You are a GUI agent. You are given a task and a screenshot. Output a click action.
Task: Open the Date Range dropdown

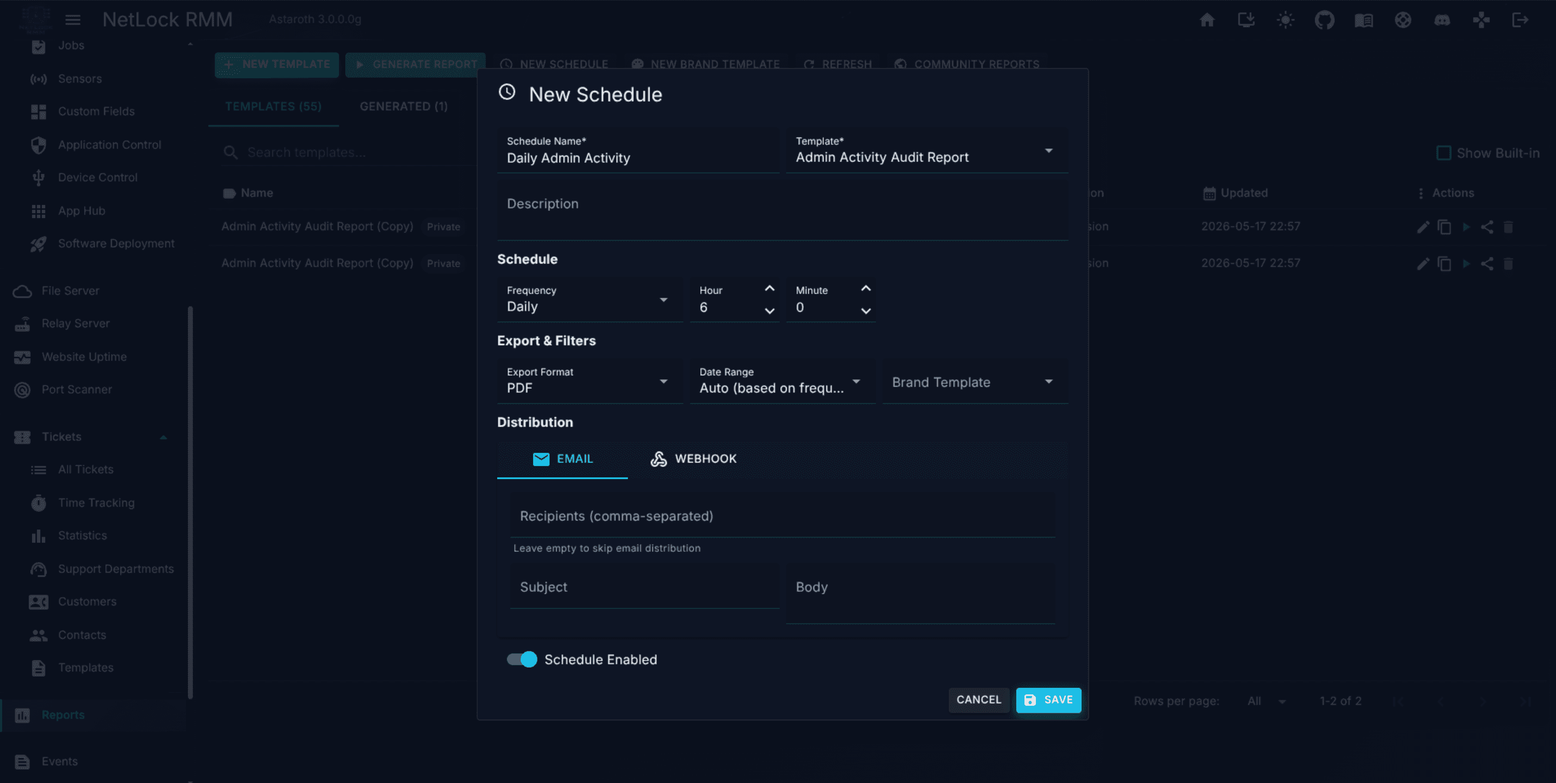782,381
